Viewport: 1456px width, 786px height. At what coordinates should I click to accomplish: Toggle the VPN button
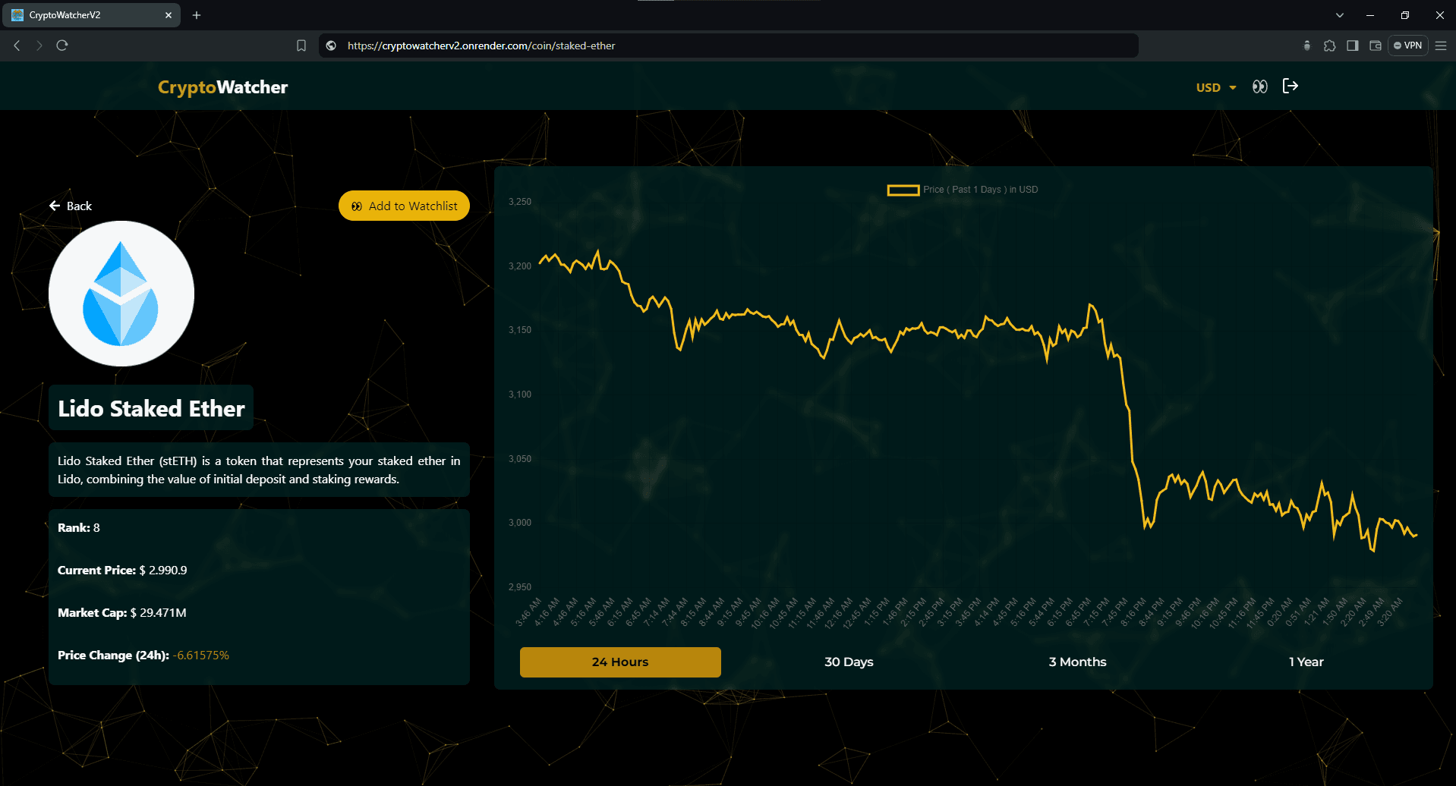pyautogui.click(x=1408, y=46)
